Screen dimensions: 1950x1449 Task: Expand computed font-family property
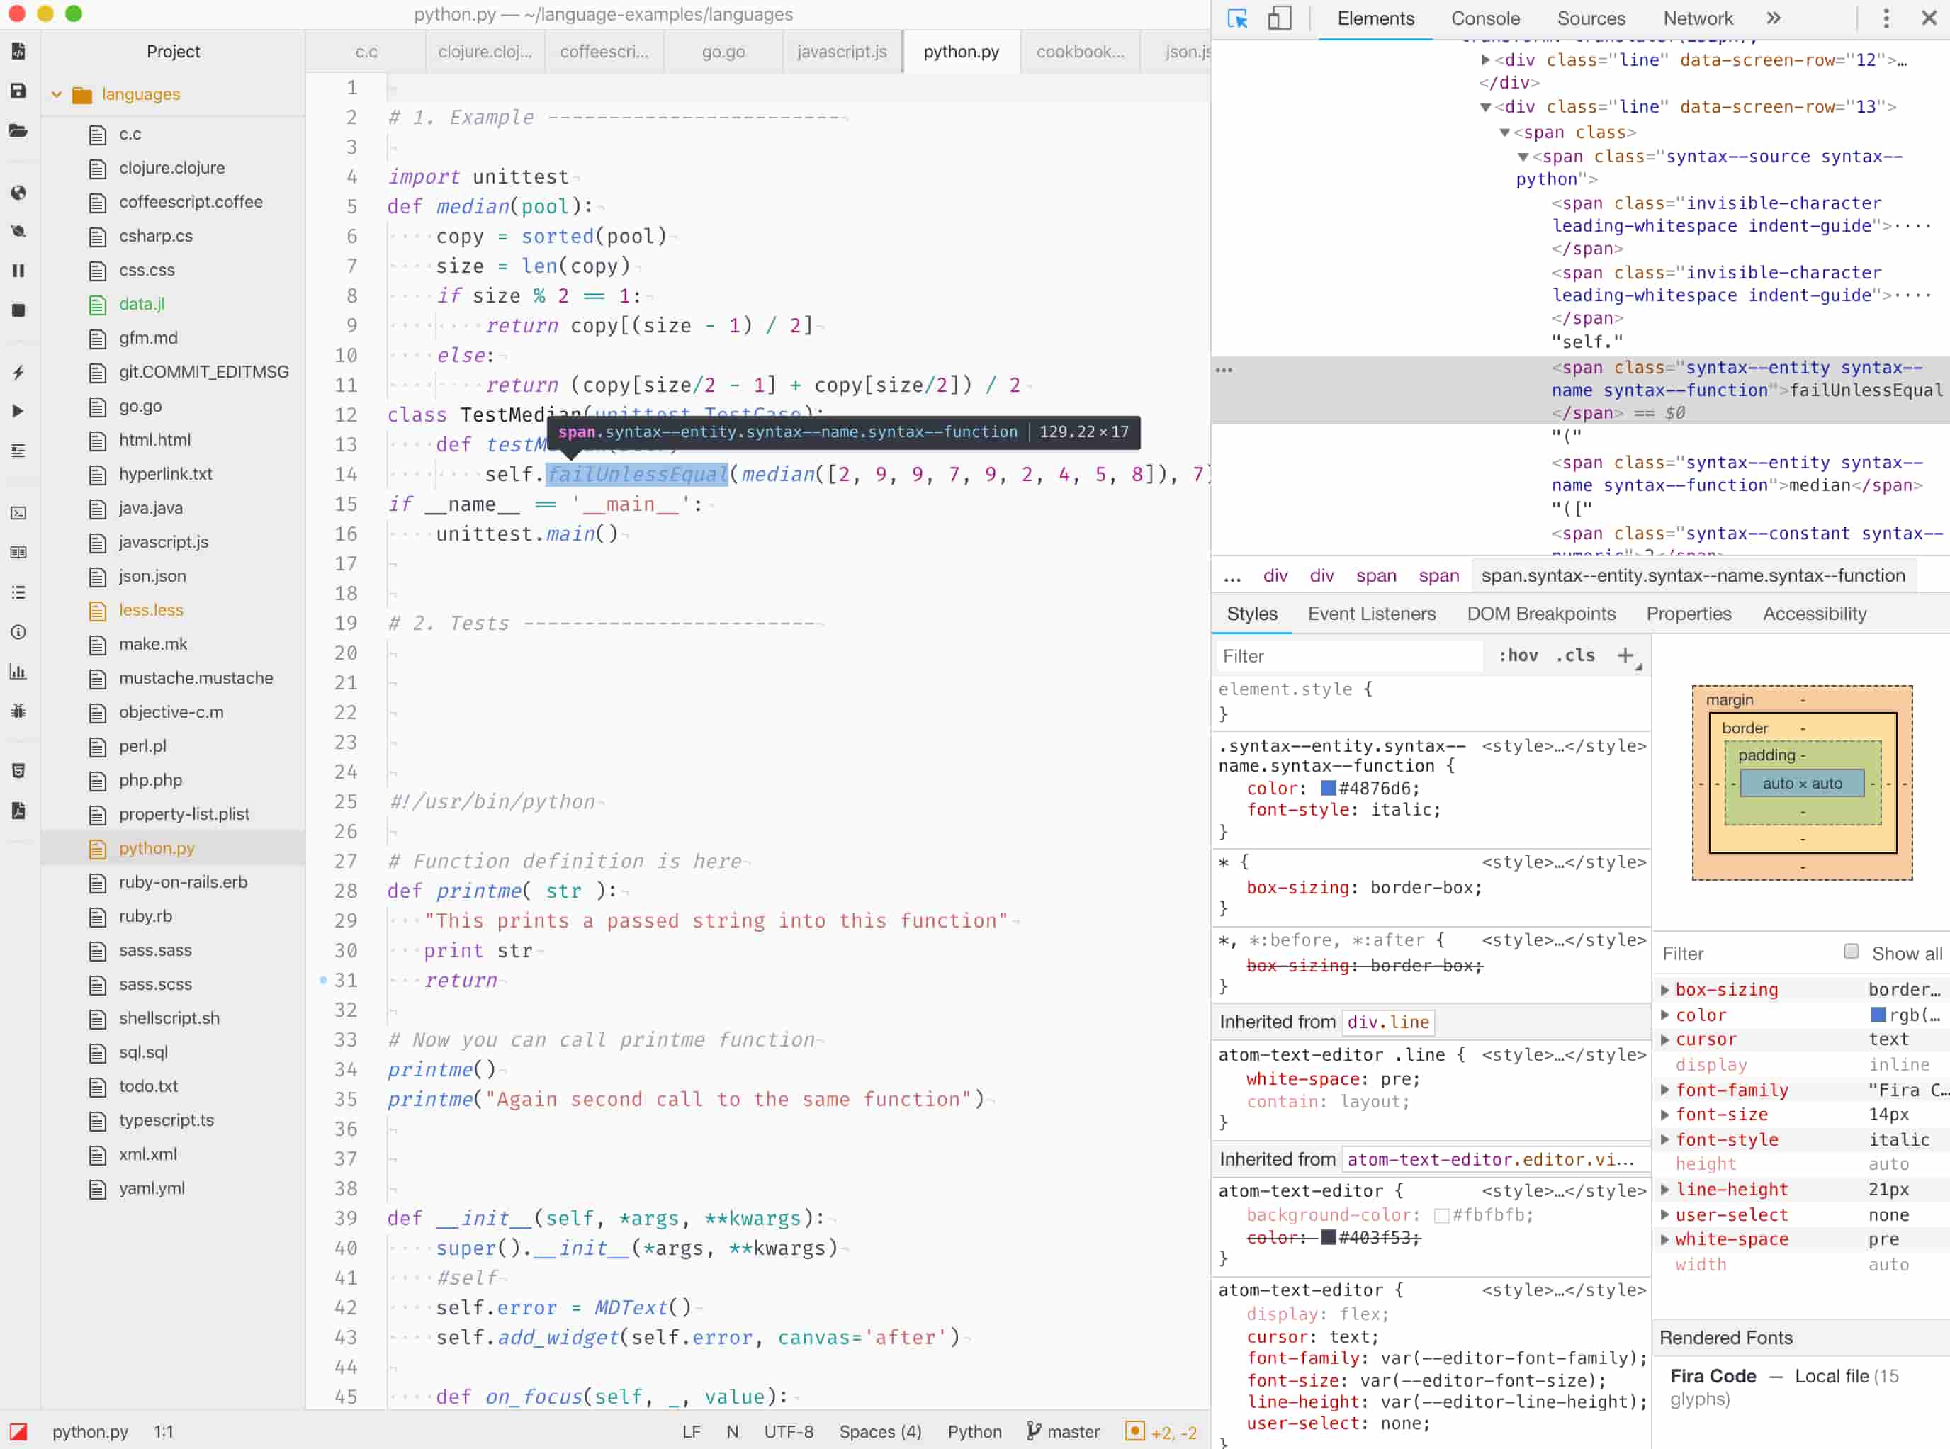point(1665,1090)
